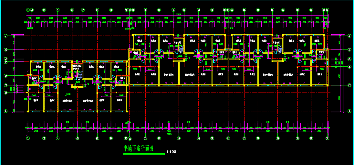This screenshot has width=354, height=165.
Task: Select the 73870 overall dimension at top
Action: [x=178, y=15]
